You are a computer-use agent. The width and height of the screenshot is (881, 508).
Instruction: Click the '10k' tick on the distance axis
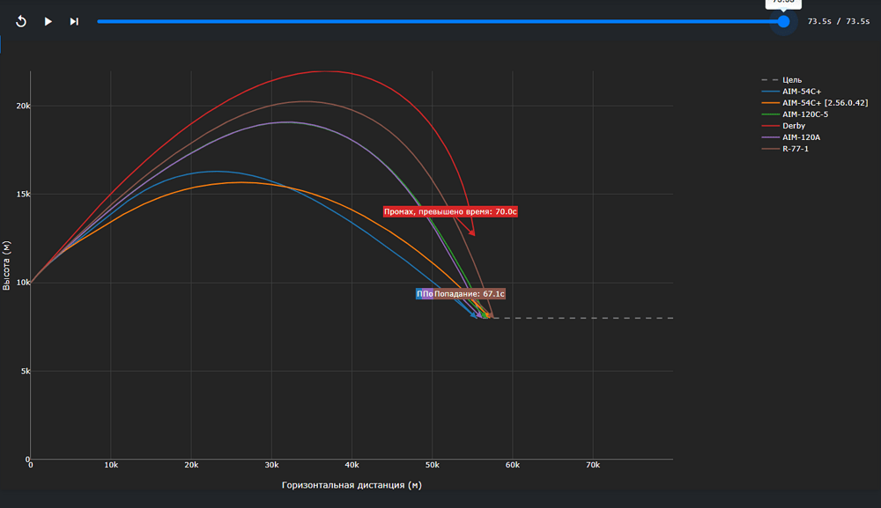pos(111,466)
